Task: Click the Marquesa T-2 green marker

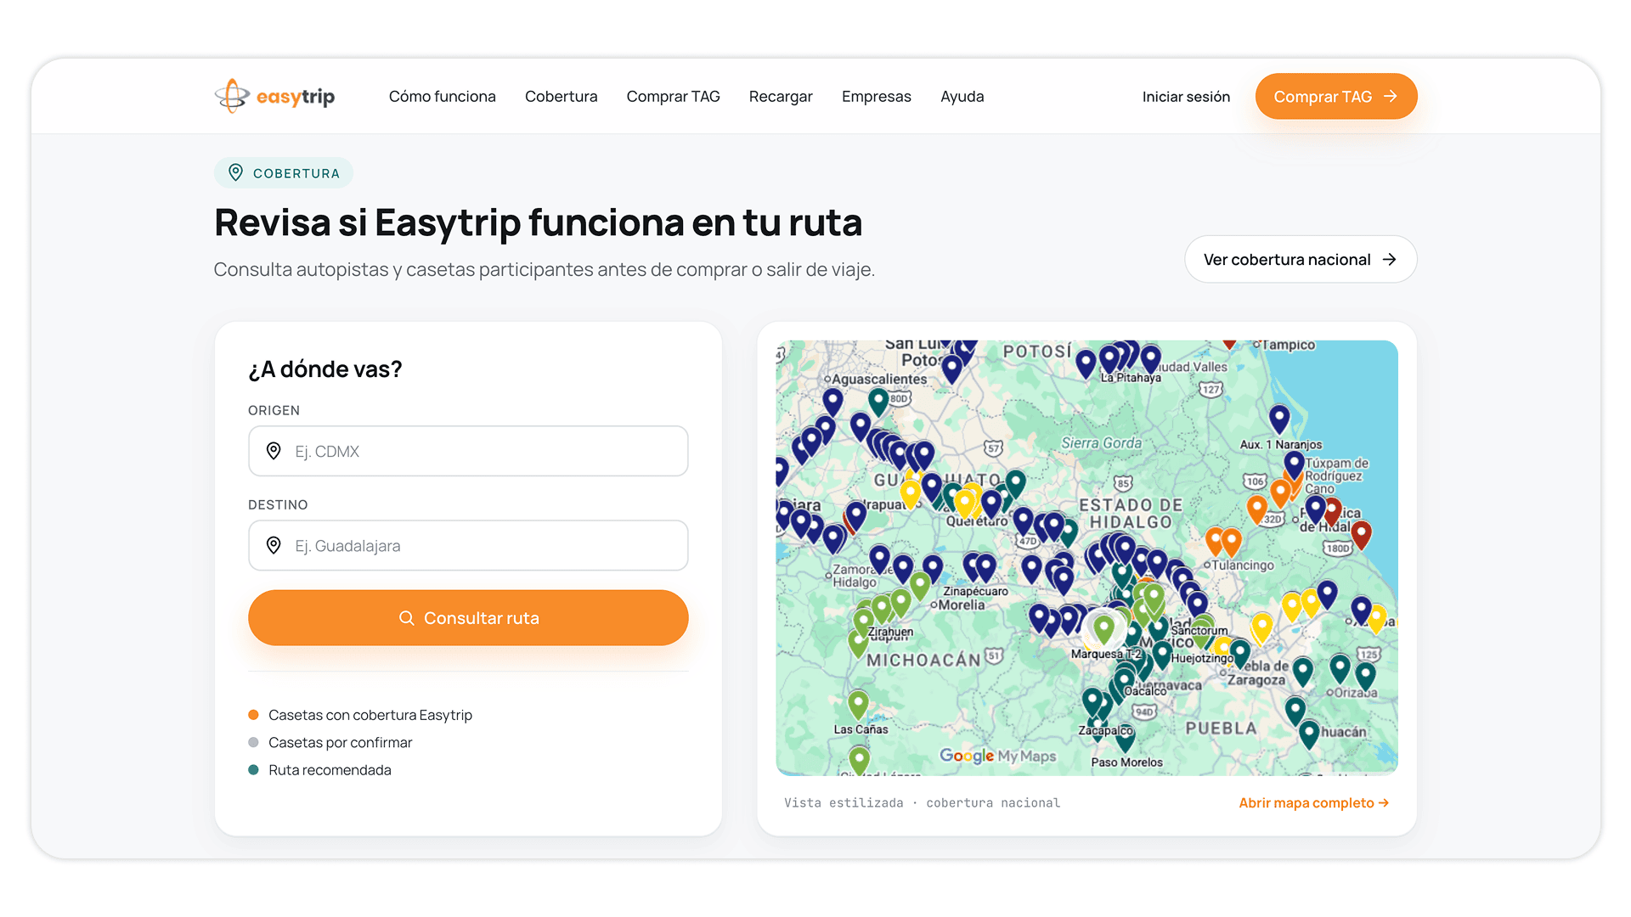Action: click(x=1103, y=629)
